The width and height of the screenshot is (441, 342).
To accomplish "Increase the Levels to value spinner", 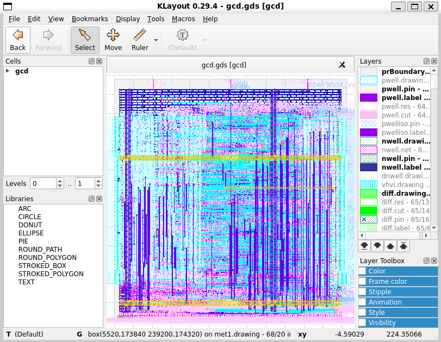I will (98, 181).
